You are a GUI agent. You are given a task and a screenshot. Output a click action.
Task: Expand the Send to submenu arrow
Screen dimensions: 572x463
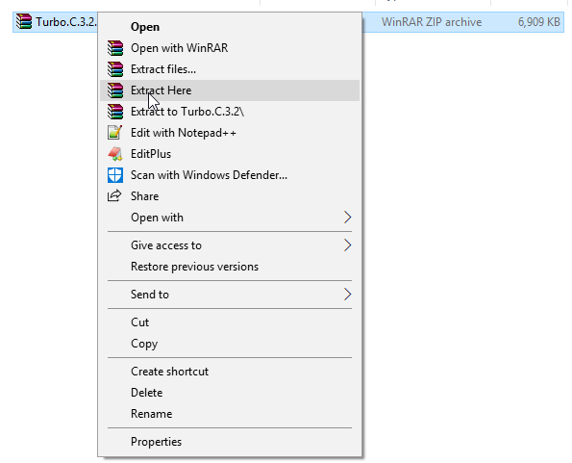pos(347,294)
